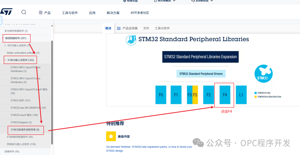Click the F2 series block

point(209,95)
